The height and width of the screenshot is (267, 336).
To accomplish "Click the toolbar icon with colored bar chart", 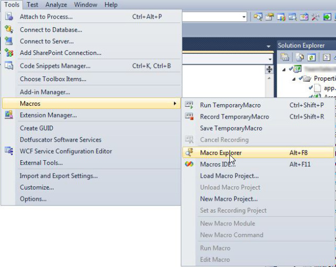I will click(x=281, y=17).
